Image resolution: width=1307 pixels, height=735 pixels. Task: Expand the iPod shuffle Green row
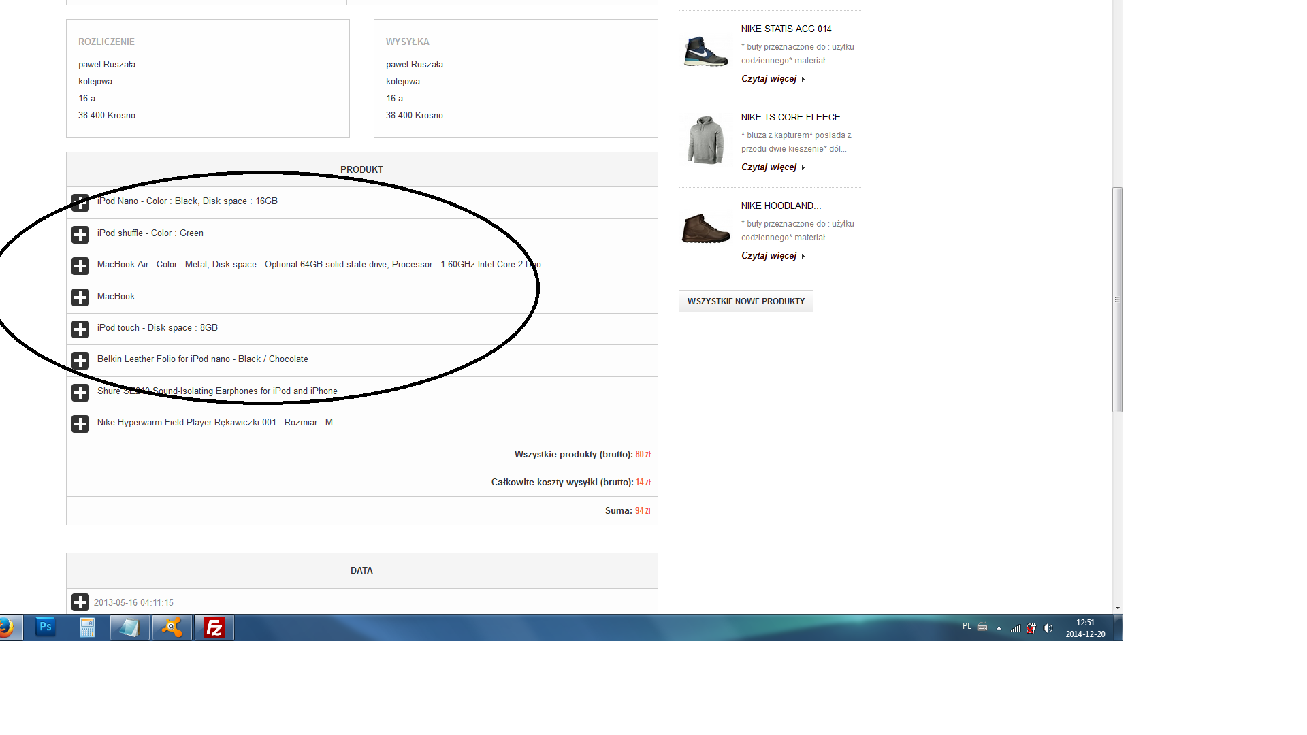80,235
